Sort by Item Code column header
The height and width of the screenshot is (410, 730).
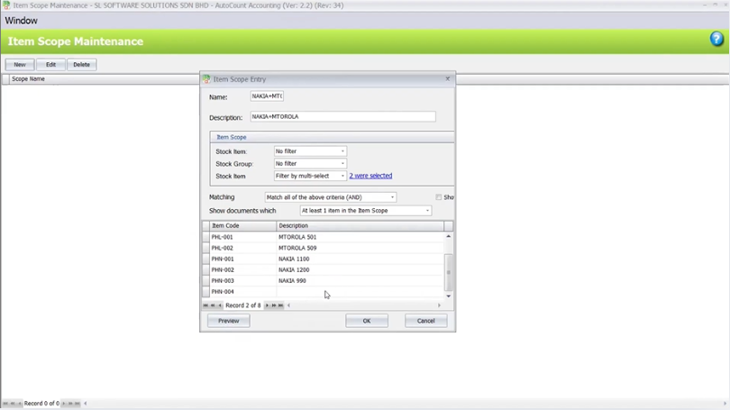[x=243, y=225]
